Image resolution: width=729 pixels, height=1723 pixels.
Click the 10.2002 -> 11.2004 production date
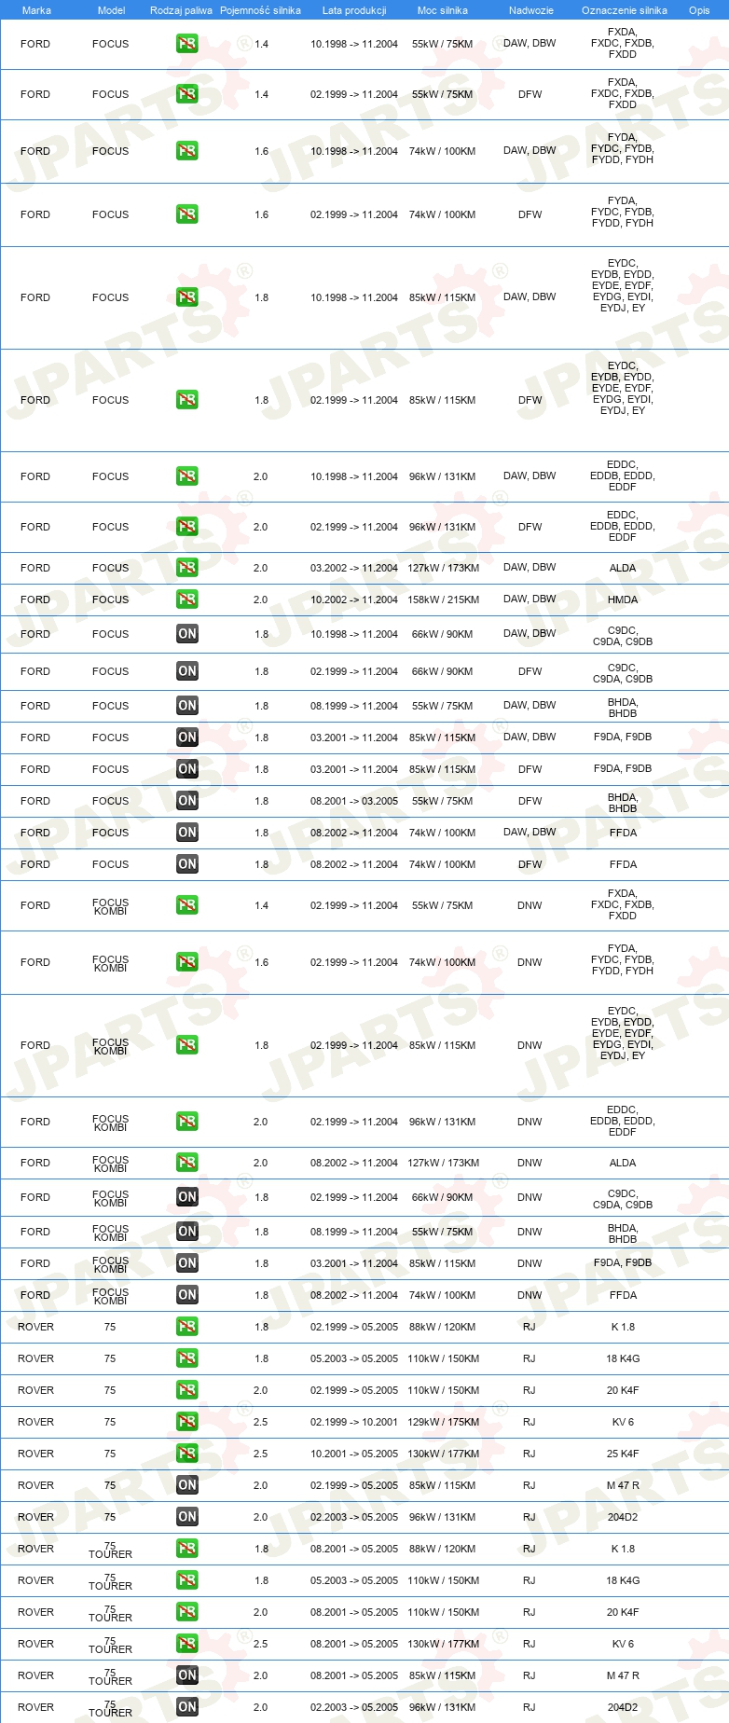[x=354, y=600]
